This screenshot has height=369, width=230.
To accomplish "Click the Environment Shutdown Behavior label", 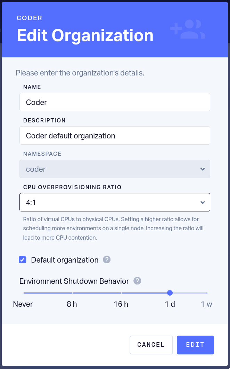I will coord(74,281).
